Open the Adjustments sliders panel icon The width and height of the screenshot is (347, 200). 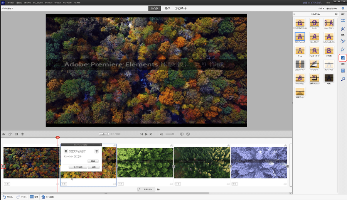[343, 20]
